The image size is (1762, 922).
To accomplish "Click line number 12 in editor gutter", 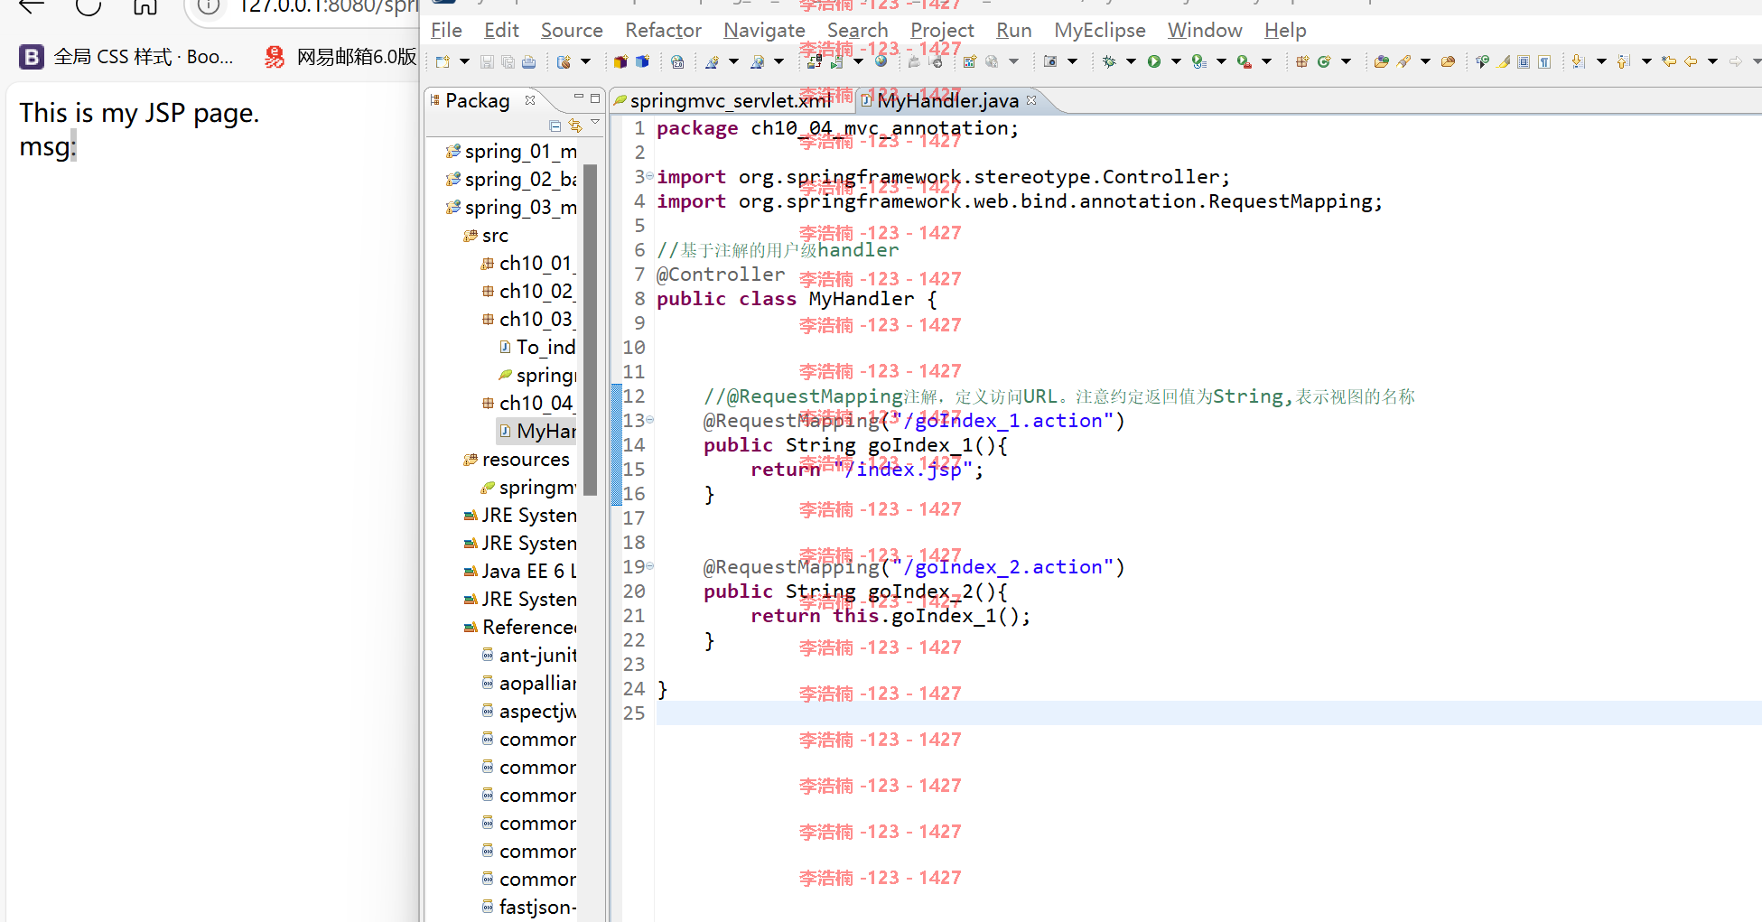I will click(634, 396).
